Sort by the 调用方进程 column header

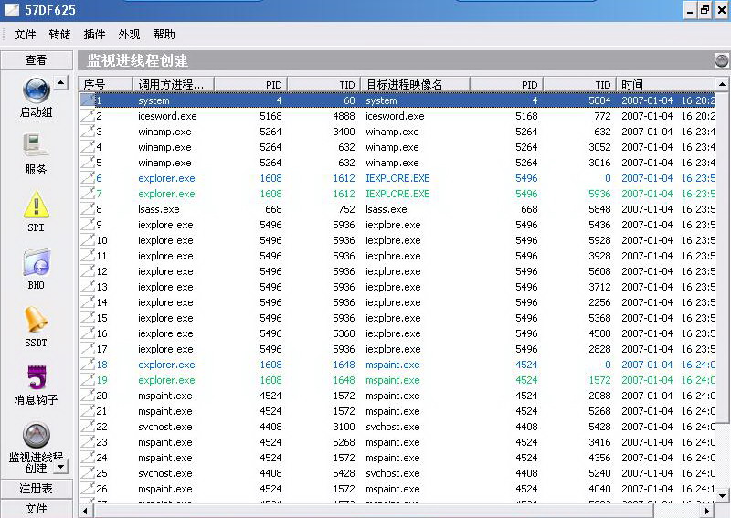(x=174, y=84)
